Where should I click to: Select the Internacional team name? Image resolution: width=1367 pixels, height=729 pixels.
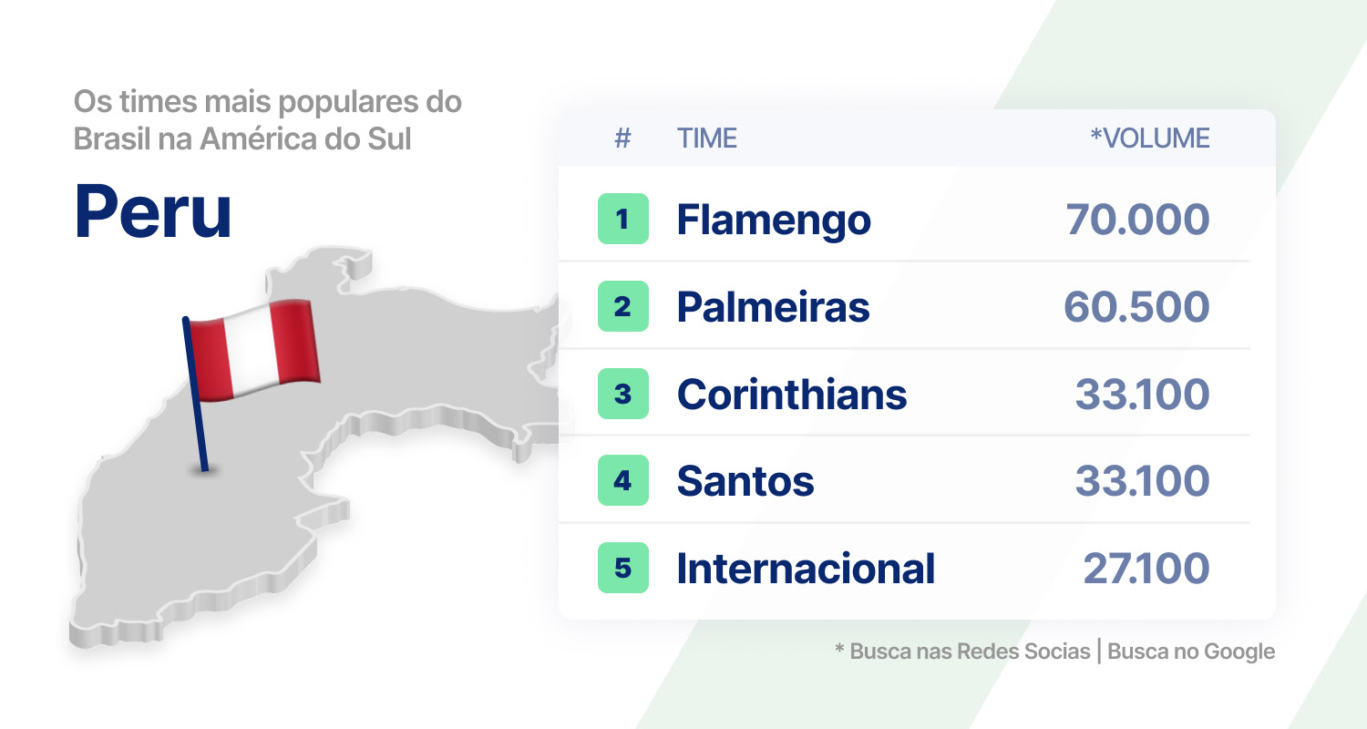tap(806, 569)
